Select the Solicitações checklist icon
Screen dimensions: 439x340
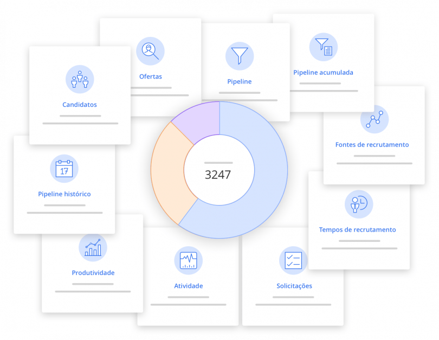click(293, 260)
